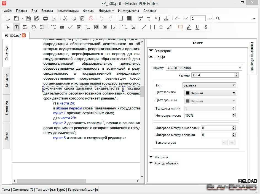Click the Cut scissors icon
Image resolution: width=260 pixels, height=194 pixels.
65,18
